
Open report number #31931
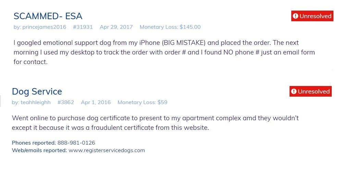click(83, 27)
